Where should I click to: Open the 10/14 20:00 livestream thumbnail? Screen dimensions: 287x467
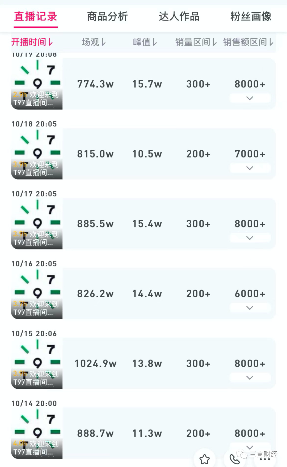click(x=37, y=433)
